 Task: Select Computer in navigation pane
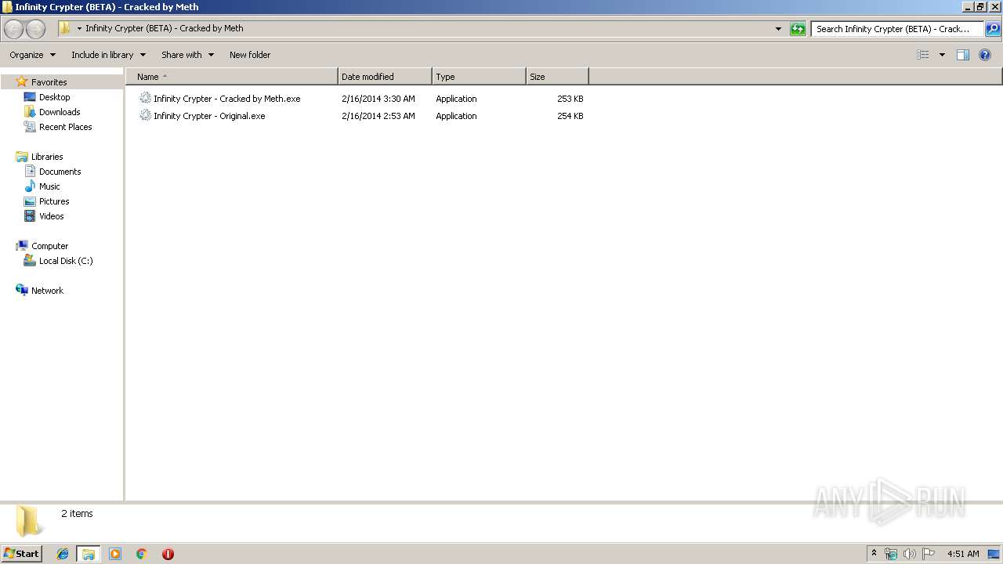click(x=49, y=246)
